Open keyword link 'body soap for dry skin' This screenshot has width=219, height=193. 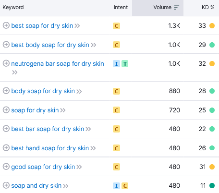click(x=43, y=91)
